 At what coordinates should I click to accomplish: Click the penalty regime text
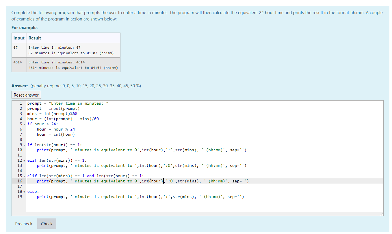pyautogui.click(x=86, y=86)
